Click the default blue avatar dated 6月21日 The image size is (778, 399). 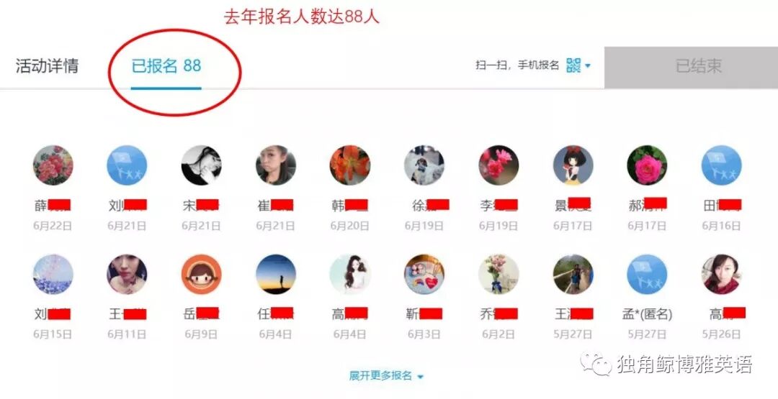pyautogui.click(x=127, y=165)
